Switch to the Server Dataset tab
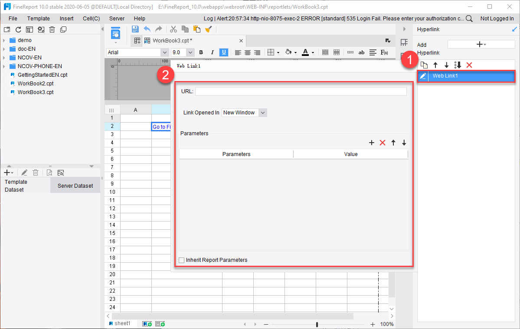 pyautogui.click(x=75, y=185)
